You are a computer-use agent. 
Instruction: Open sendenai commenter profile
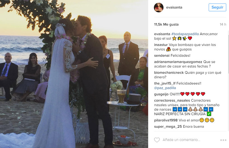[x=162, y=55]
